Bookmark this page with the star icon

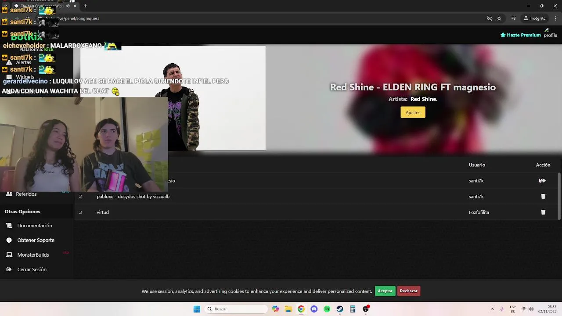tap(499, 18)
